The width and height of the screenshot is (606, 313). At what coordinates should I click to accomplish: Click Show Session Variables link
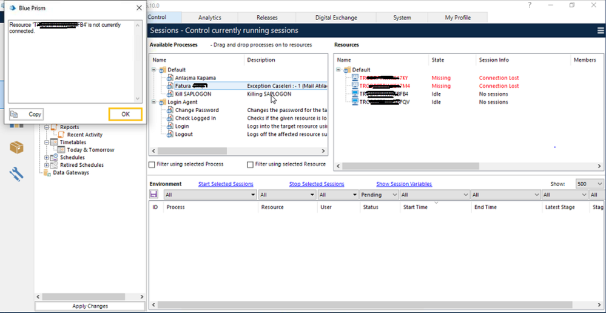point(404,184)
